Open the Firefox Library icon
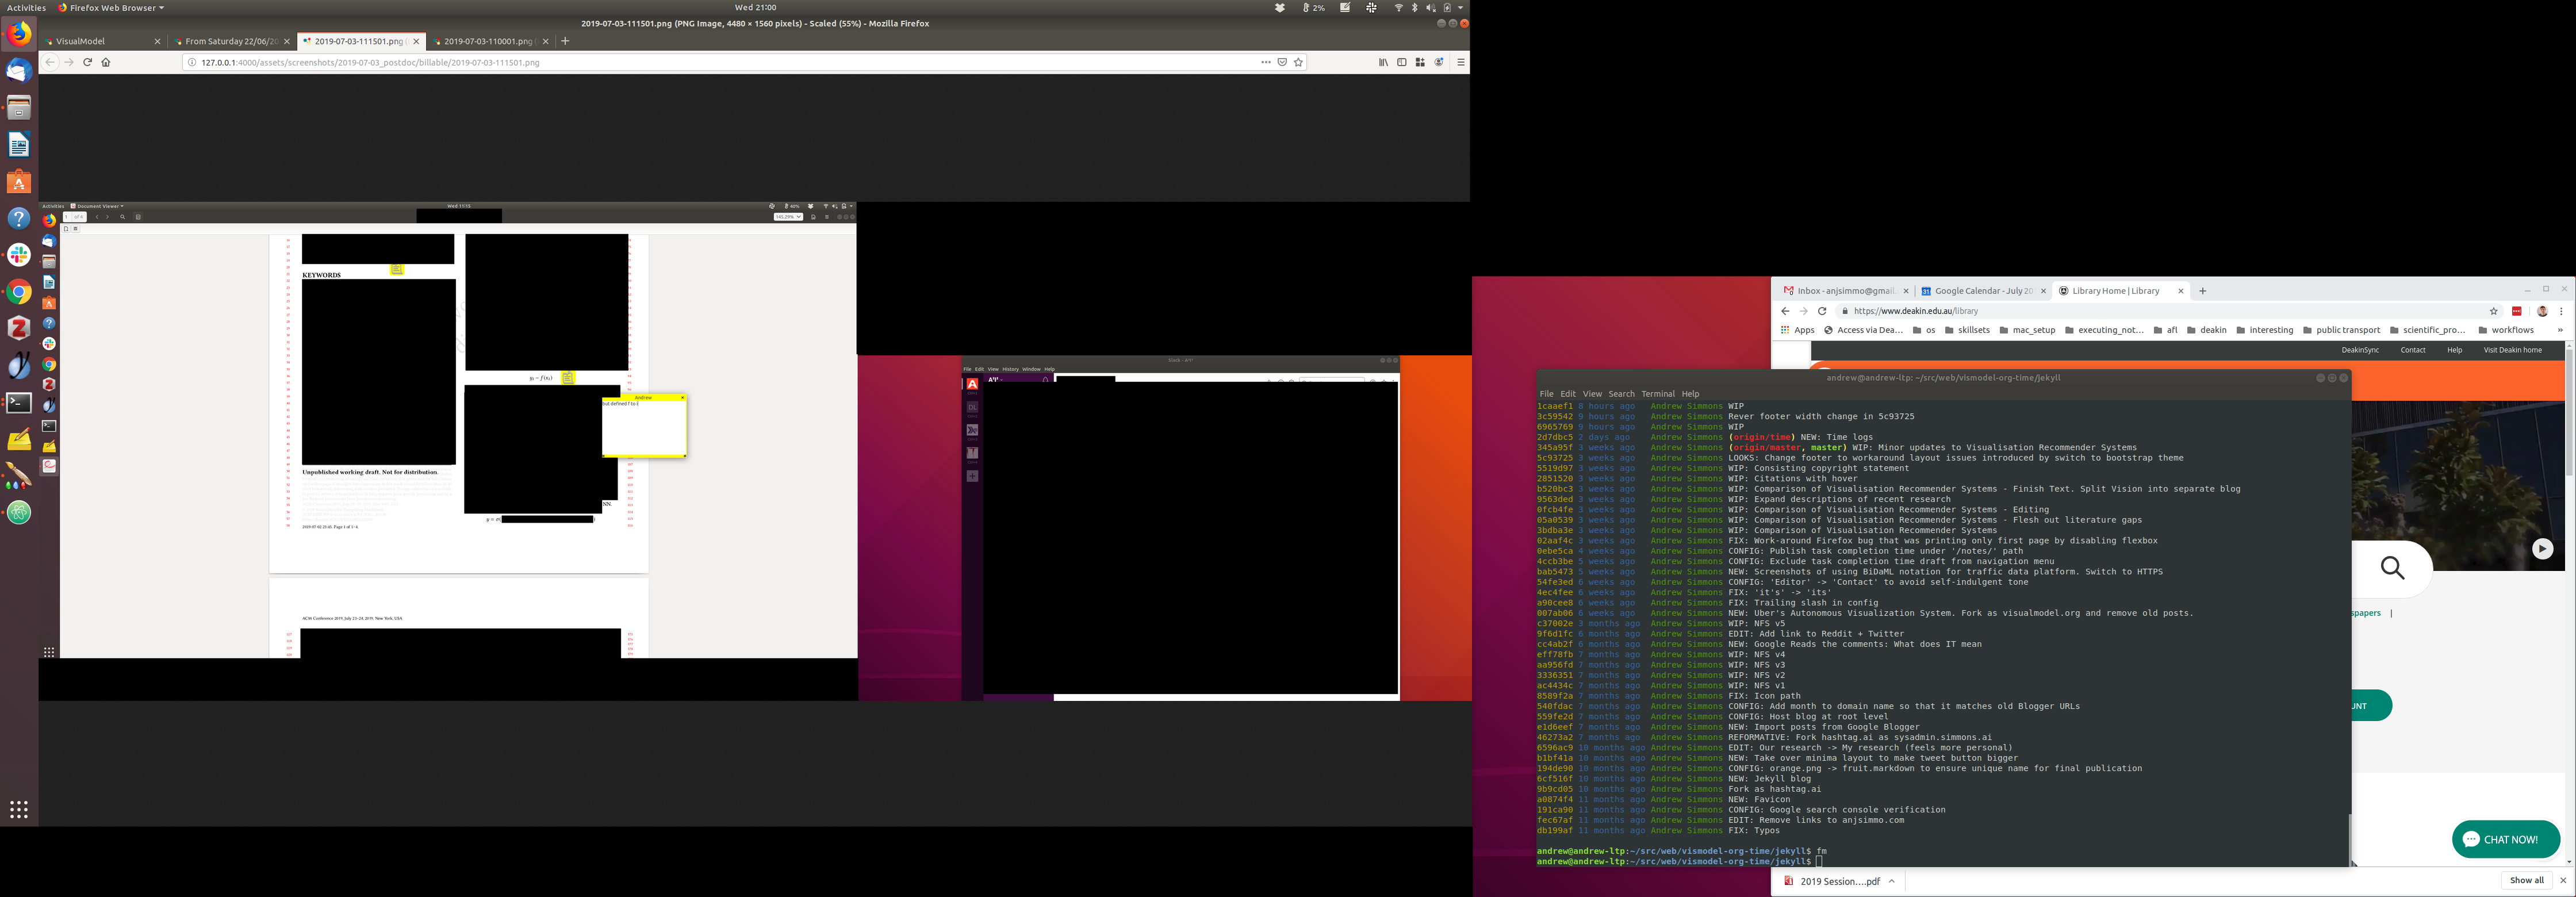This screenshot has width=2576, height=897. tap(1383, 62)
